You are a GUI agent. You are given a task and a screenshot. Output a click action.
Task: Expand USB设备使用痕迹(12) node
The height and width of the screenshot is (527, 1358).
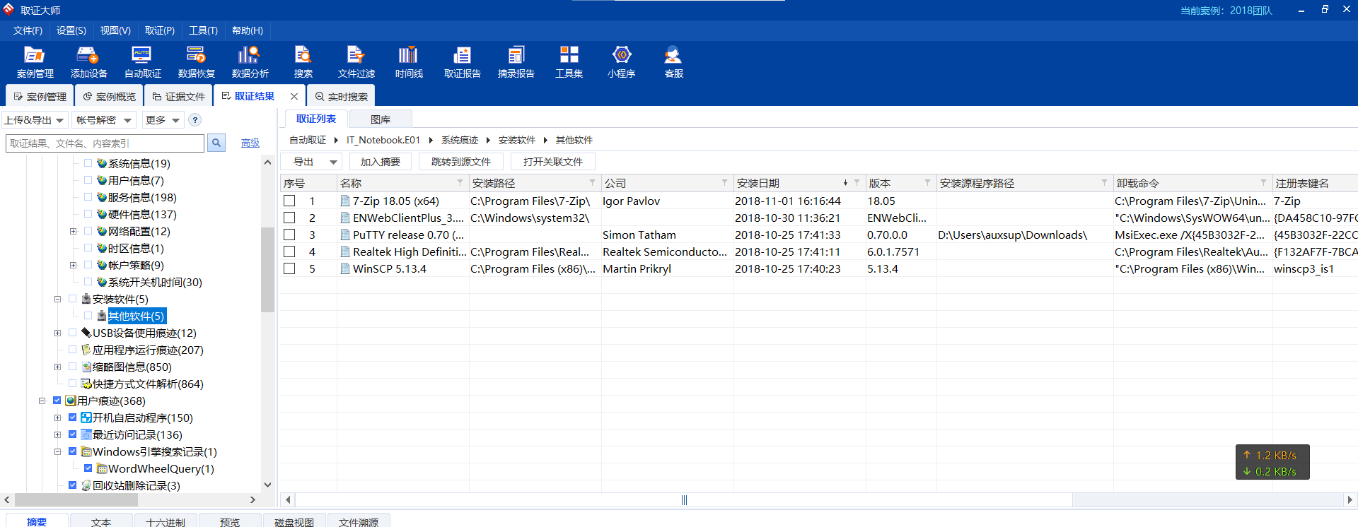click(57, 333)
